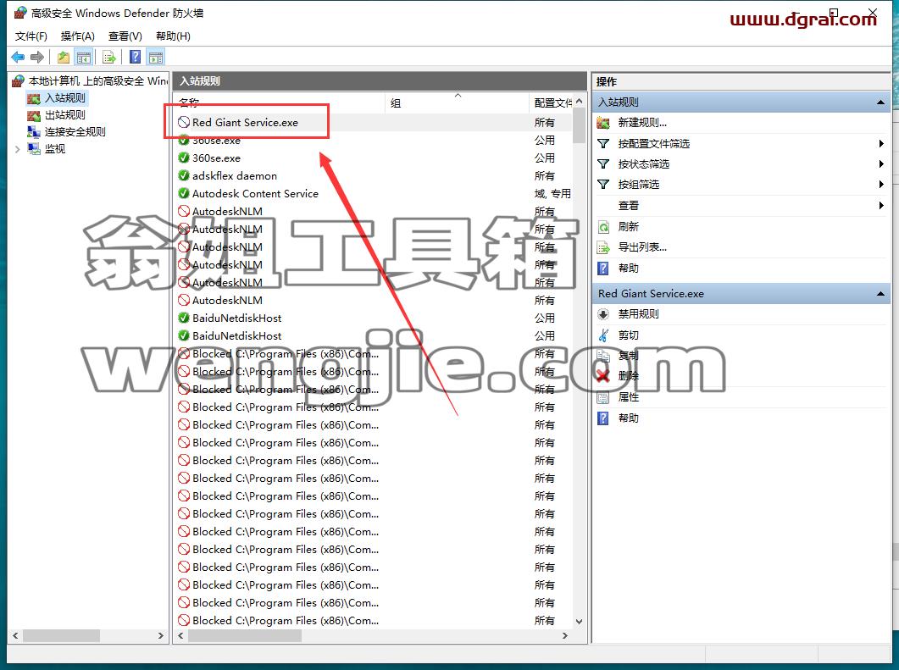Click the back arrow toolbar icon

click(18, 58)
